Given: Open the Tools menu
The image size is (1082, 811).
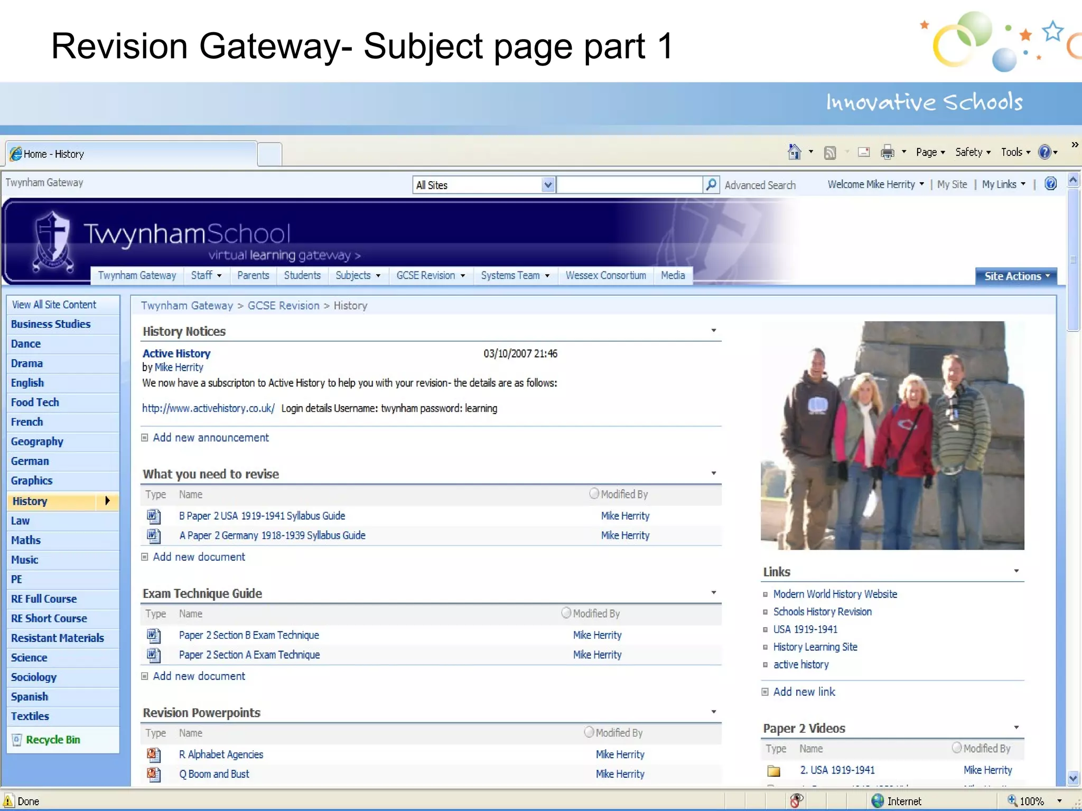Looking at the screenshot, I should coord(1015,153).
